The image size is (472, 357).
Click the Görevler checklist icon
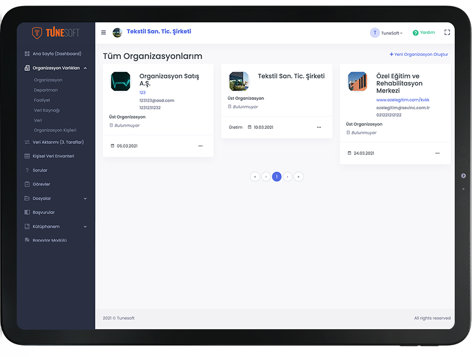(27, 184)
